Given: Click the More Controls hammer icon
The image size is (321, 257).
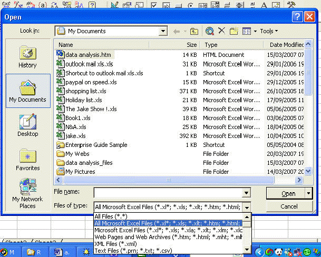Looking at the screenshot, I should 291,5.
